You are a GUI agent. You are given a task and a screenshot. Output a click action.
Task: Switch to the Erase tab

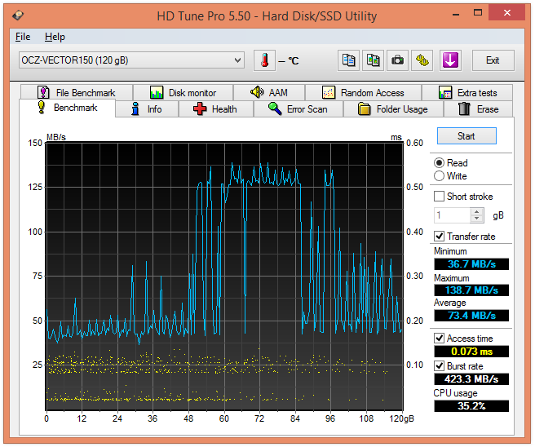478,109
